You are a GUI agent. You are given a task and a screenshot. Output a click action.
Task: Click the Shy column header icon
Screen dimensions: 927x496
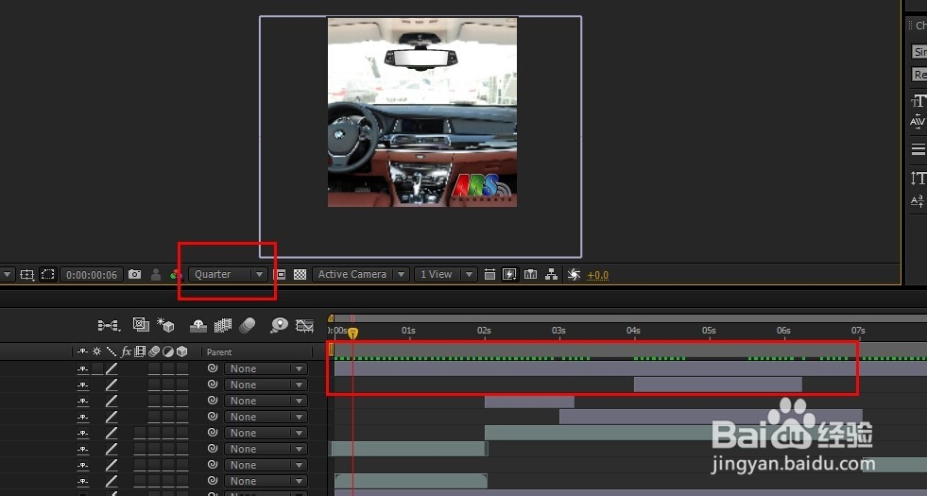pyautogui.click(x=83, y=351)
